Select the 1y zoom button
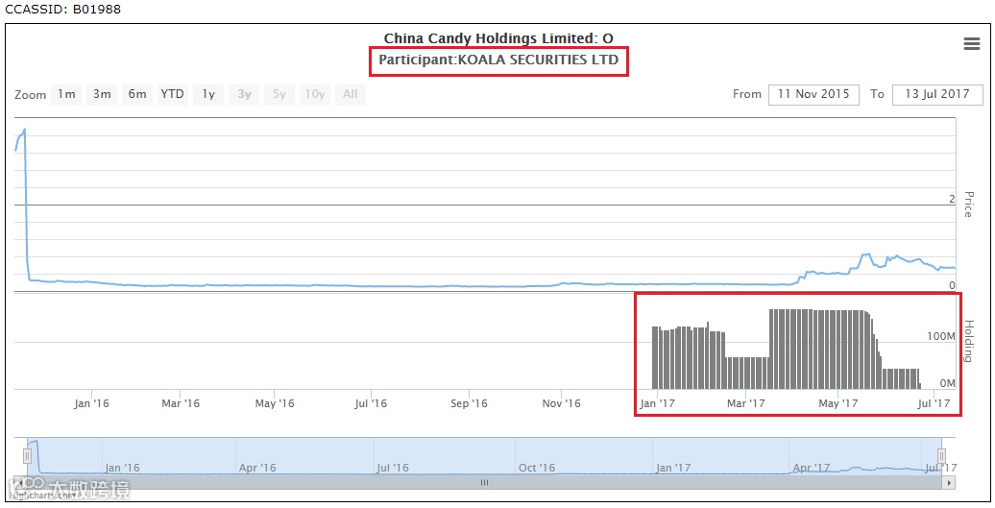Viewport: 995px width, 508px height. (208, 94)
